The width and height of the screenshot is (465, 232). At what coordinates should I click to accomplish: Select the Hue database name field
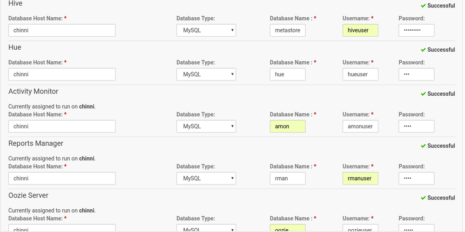[288, 74]
